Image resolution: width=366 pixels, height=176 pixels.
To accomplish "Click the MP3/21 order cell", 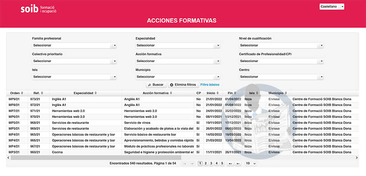I will (17, 152).
